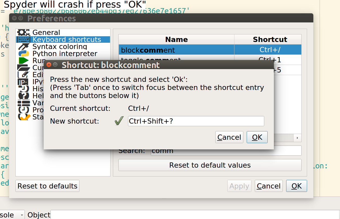Open Run preferences via green arrow icon
This screenshot has height=219, width=340.
click(24, 60)
